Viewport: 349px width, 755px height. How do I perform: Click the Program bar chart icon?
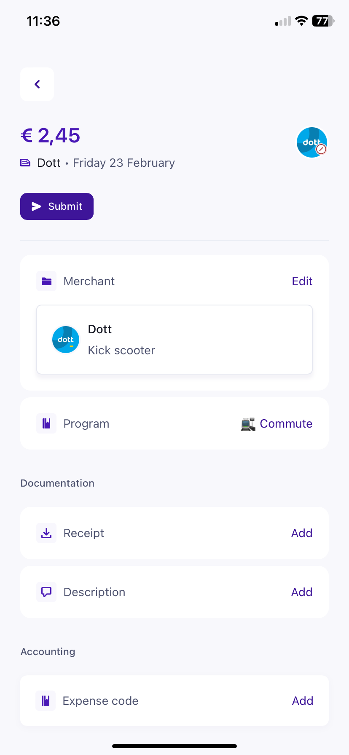click(x=46, y=423)
